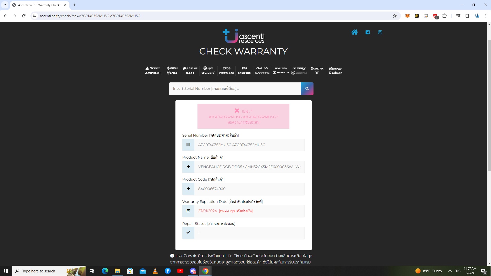Image resolution: width=491 pixels, height=276 pixels.
Task: Bookmark this page with the star icon
Action: pyautogui.click(x=395, y=16)
